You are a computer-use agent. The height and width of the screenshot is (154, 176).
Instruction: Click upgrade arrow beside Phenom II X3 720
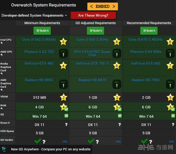point(63,53)
